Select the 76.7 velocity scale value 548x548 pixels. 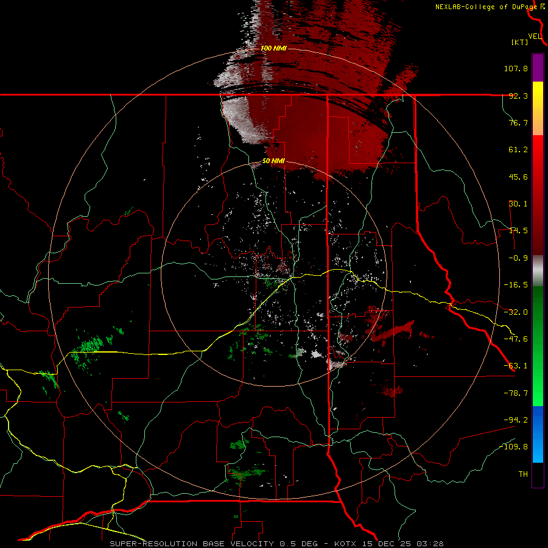click(518, 122)
